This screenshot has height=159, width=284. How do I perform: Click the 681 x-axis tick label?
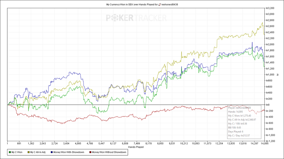click(19, 144)
